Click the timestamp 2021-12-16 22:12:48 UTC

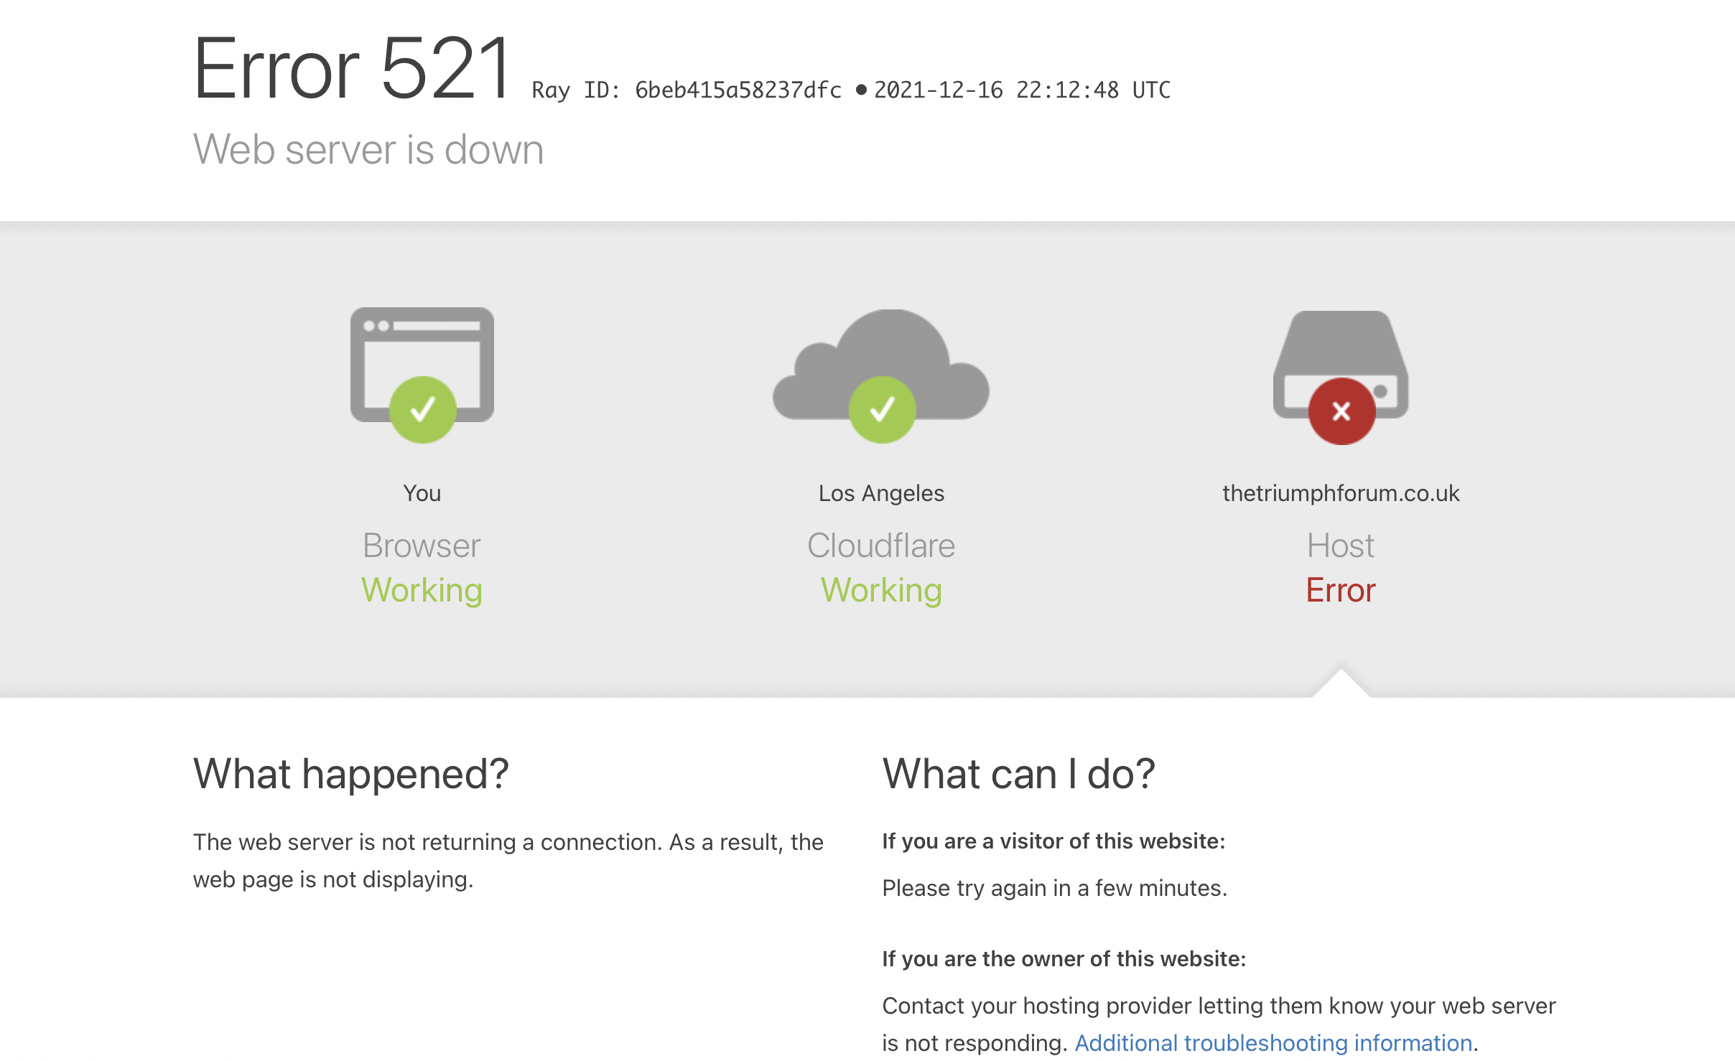click(x=1021, y=90)
